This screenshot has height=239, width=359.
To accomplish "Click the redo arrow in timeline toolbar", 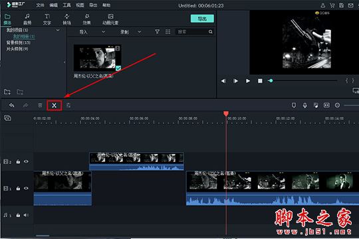I will click(x=26, y=106).
